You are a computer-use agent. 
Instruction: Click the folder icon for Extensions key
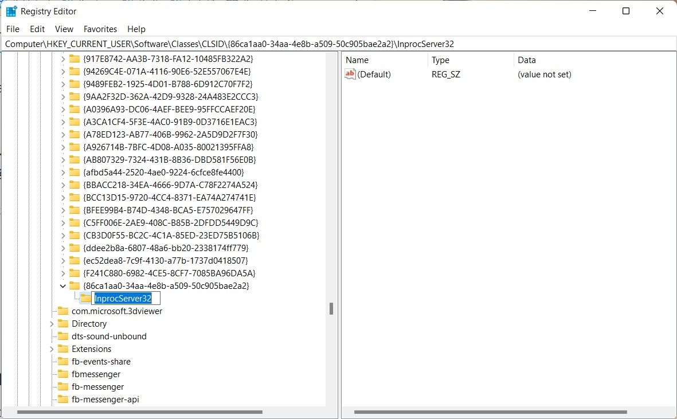63,348
